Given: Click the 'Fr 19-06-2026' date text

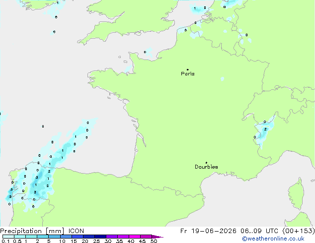Looking at the screenshot, I should pos(208,231).
